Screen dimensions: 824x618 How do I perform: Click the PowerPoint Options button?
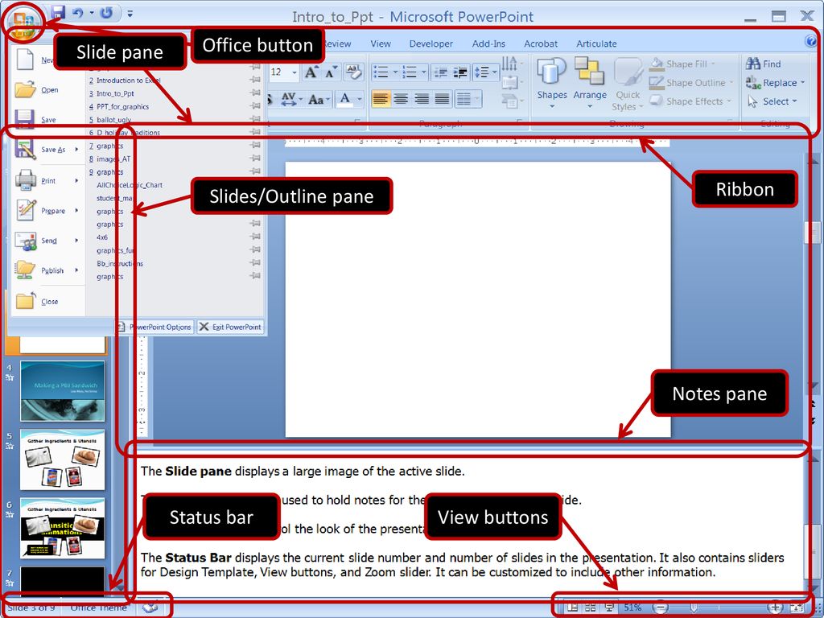click(x=154, y=327)
